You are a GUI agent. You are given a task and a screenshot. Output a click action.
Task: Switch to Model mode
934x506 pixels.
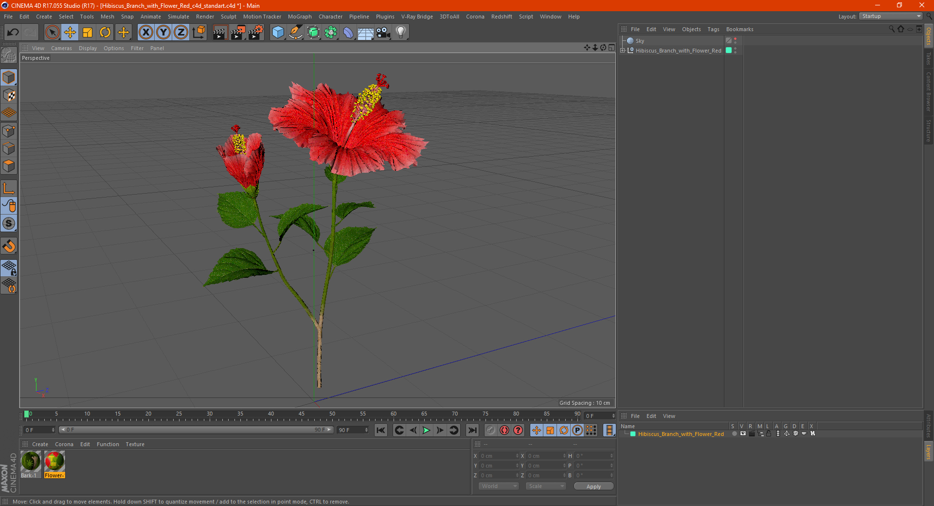tap(9, 77)
